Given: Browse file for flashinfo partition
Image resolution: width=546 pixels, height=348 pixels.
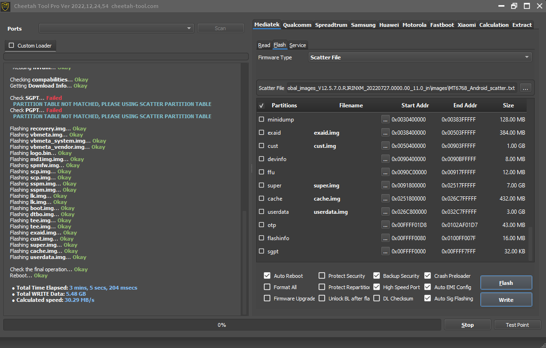Looking at the screenshot, I should point(385,238).
